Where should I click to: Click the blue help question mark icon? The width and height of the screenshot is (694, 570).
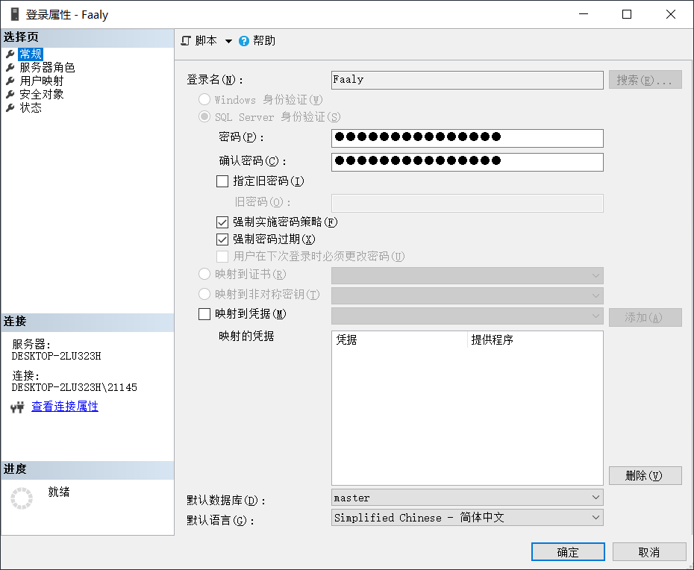(244, 41)
